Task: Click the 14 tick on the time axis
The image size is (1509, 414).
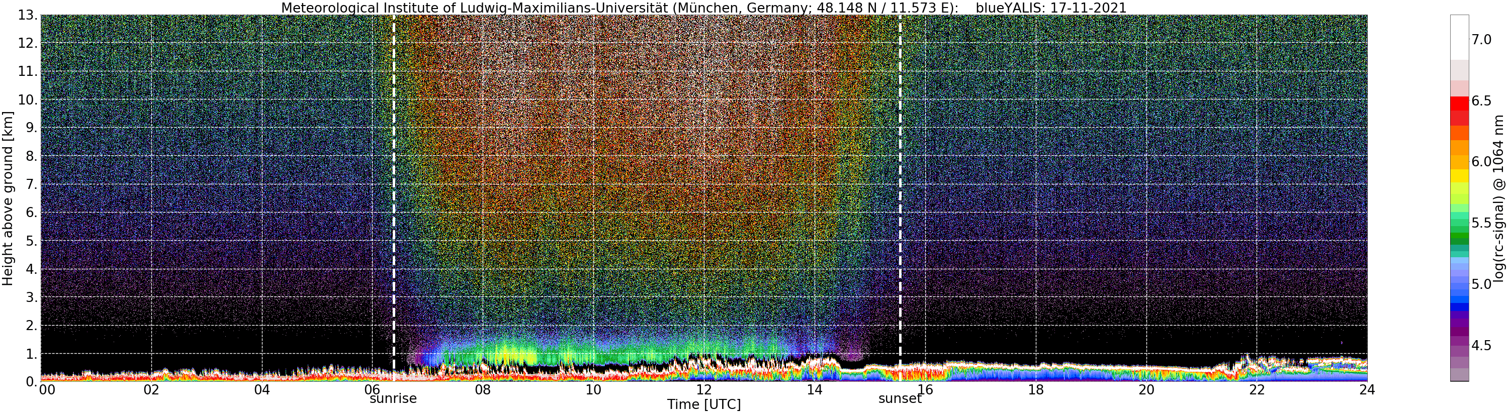Action: (814, 389)
